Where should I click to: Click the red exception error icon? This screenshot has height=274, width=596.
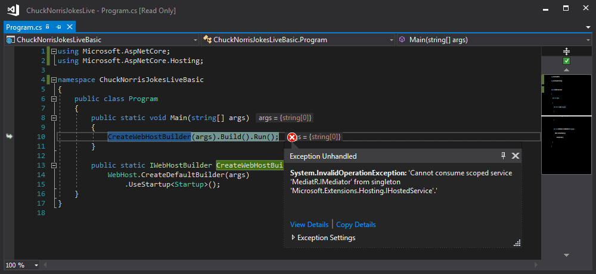click(x=292, y=137)
